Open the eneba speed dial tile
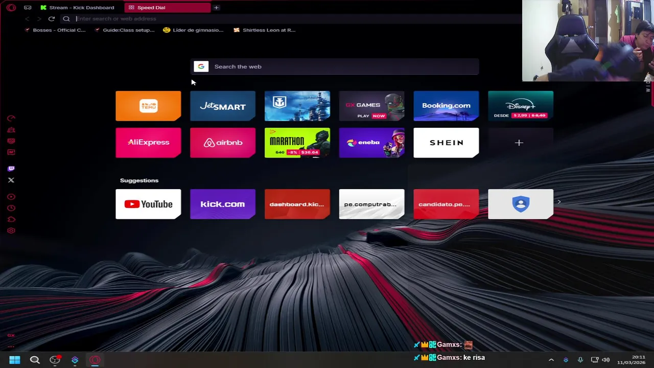654x368 pixels. coord(372,143)
